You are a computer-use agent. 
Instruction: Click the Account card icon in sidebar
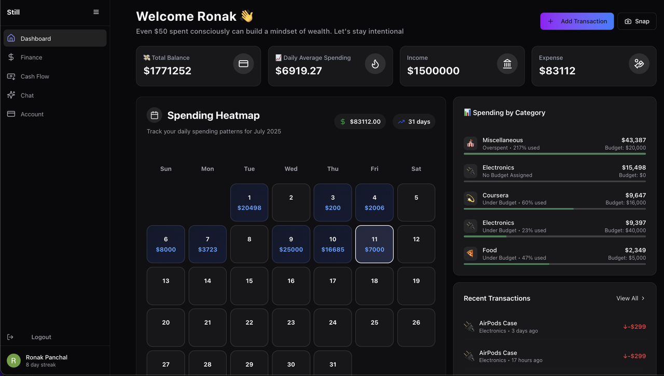(x=11, y=114)
